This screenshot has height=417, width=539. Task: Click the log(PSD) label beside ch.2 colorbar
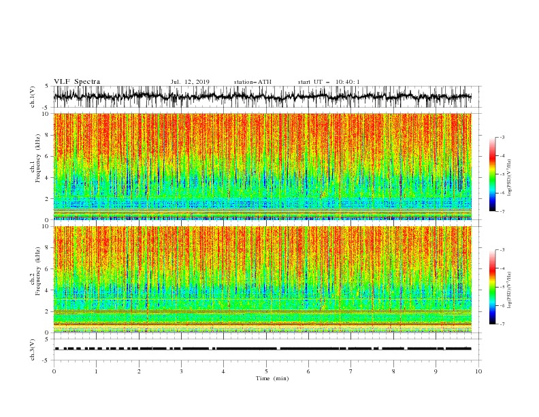(x=510, y=290)
